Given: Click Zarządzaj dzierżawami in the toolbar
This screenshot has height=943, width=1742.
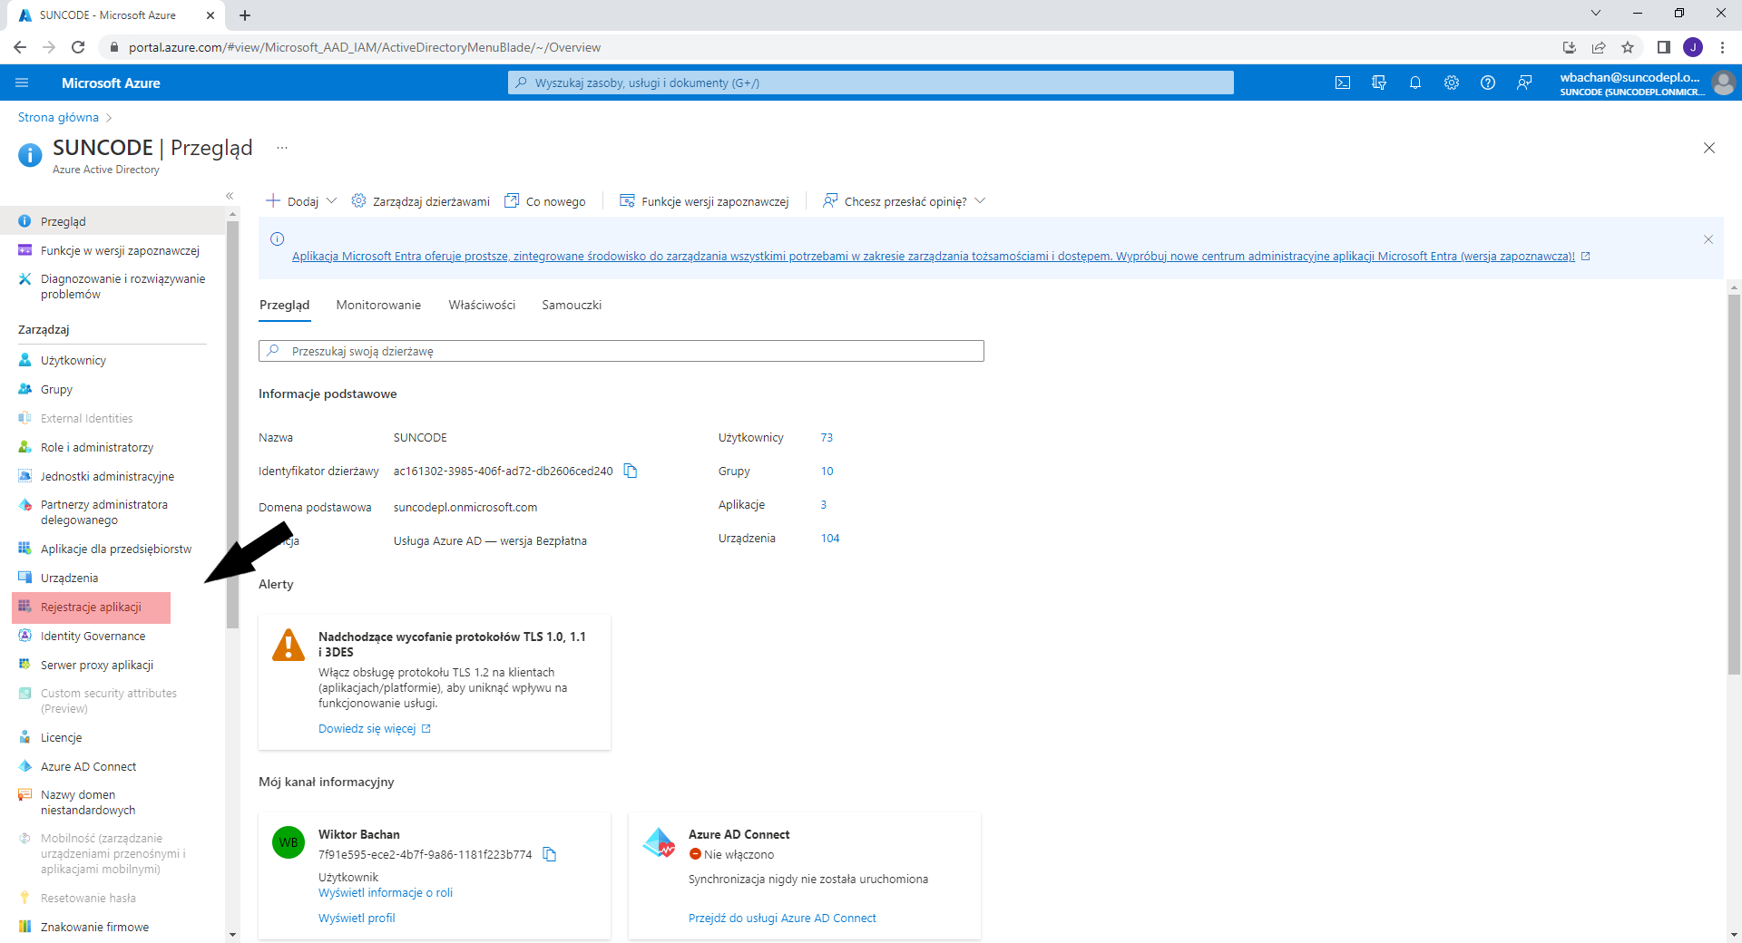Looking at the screenshot, I should [x=421, y=201].
